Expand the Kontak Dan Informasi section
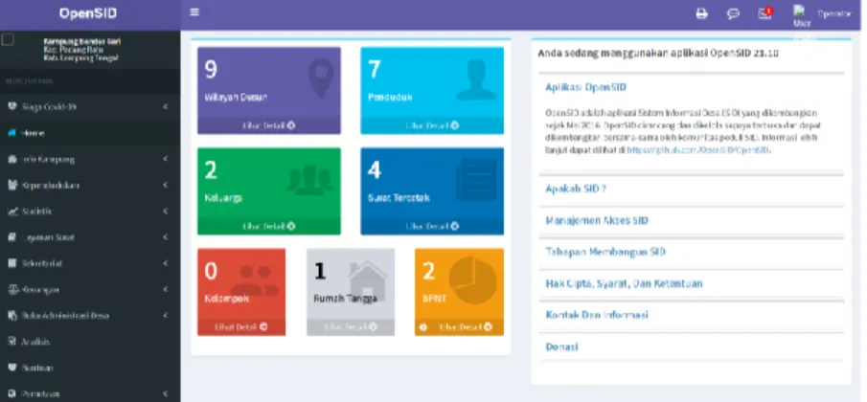The width and height of the screenshot is (867, 402). click(x=597, y=315)
